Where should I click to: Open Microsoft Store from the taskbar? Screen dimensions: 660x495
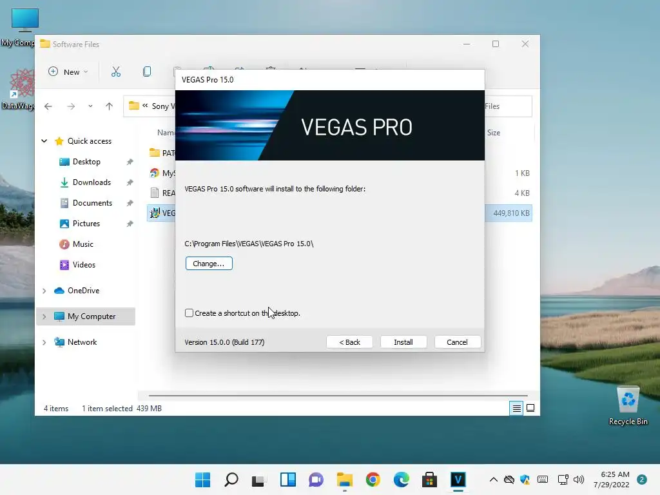click(x=429, y=480)
